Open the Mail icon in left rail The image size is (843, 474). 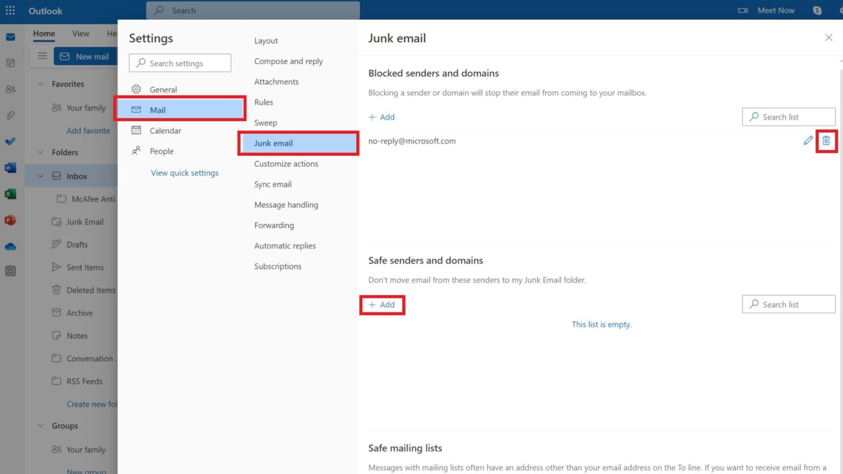(x=10, y=37)
